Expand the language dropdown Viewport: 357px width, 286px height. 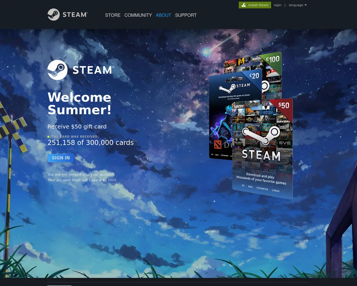pyautogui.click(x=298, y=5)
